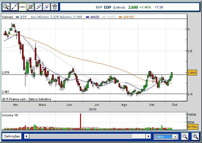Screen dimensions: 202x143
Task: Click the Jun month label on time axis
Action: pyautogui.click(x=69, y=105)
